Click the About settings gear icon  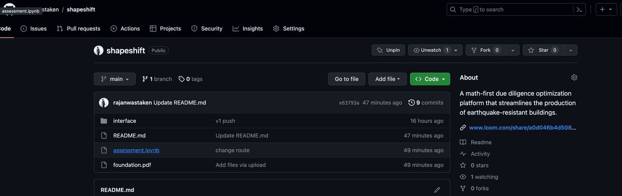pos(574,78)
